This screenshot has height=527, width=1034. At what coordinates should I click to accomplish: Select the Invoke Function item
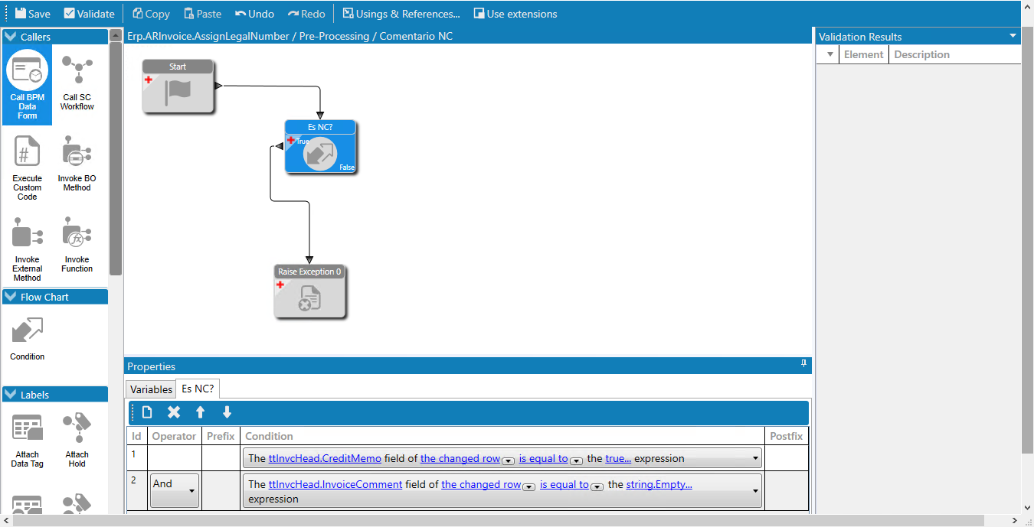(x=77, y=245)
